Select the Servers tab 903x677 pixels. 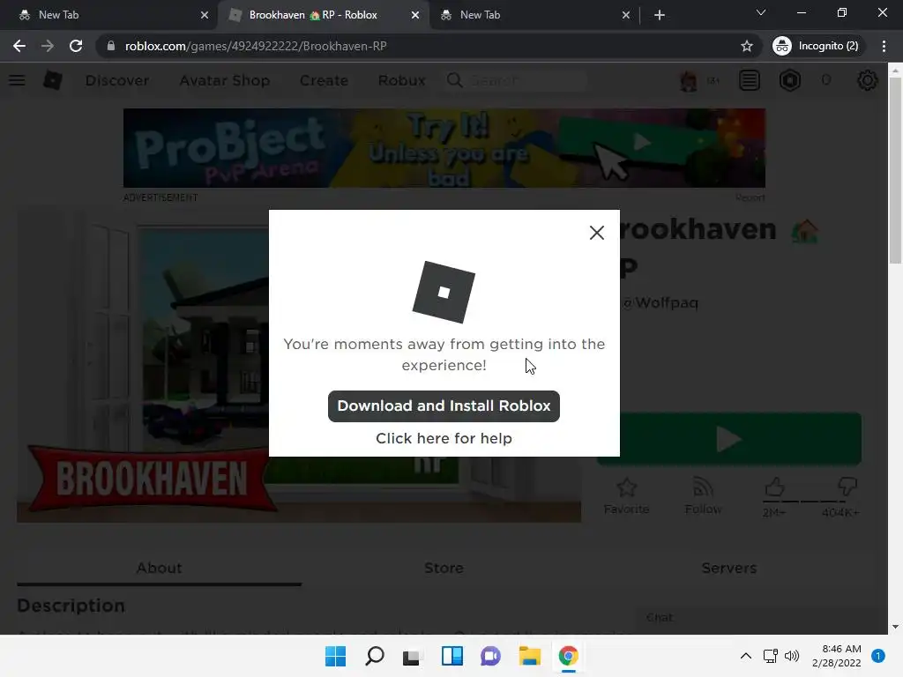click(x=728, y=569)
